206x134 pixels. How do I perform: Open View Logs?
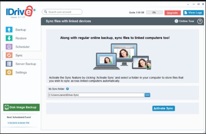pyautogui.click(x=193, y=13)
